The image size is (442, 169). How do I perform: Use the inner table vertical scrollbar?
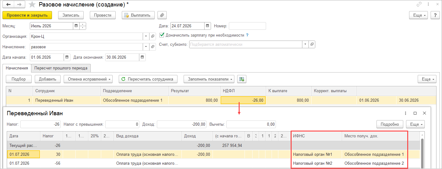[x=422, y=152]
